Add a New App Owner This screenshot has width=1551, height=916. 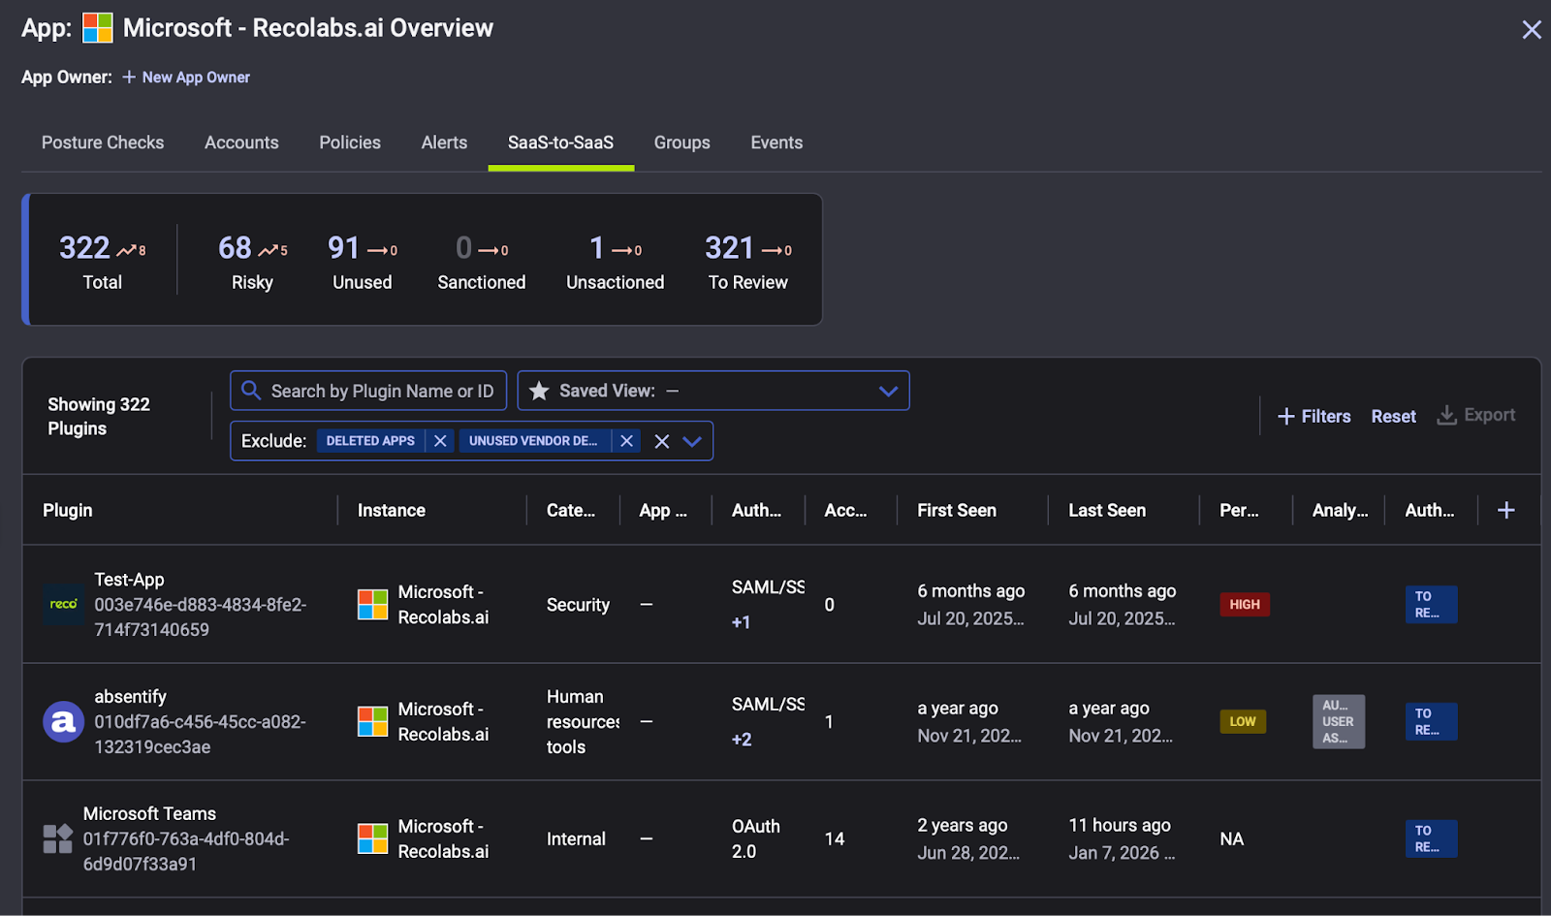coord(186,78)
